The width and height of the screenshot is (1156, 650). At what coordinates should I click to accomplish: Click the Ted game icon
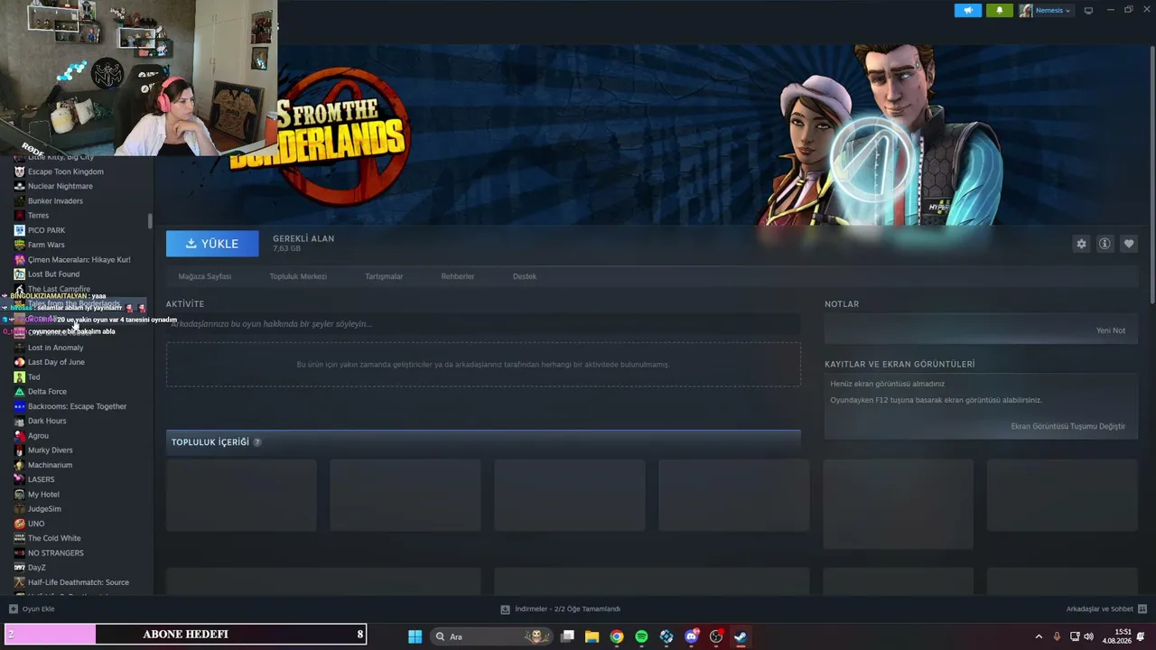[20, 376]
